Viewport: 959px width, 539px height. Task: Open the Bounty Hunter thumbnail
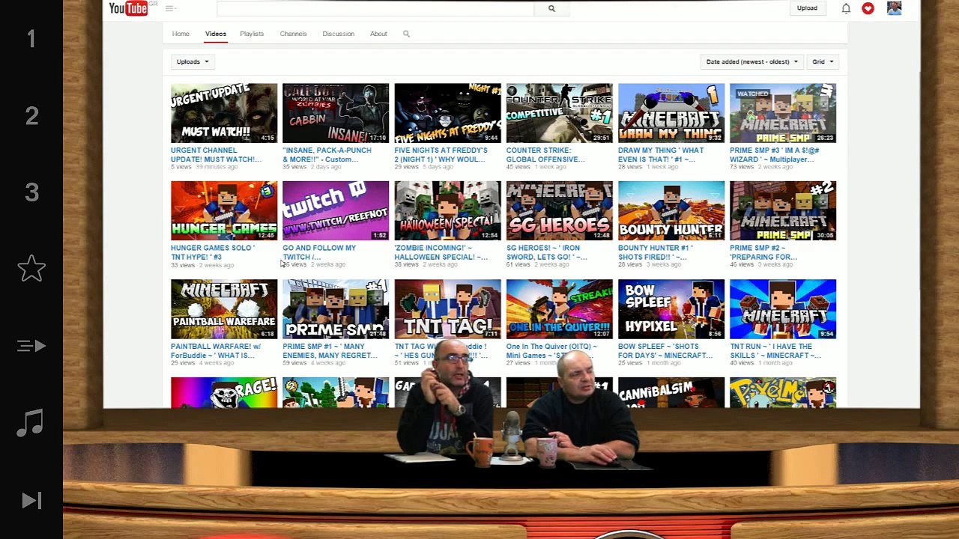pos(671,210)
